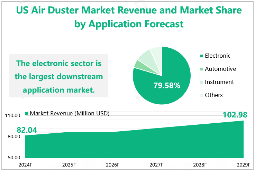The height and width of the screenshot is (171, 255).
Task: Click the electronic sector callout text box
Action: (x=59, y=76)
